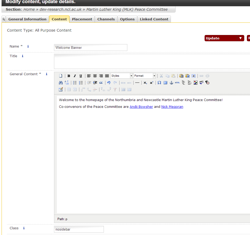Insert a special character with Omega icon
Screen dimensions: 250x235
pos(159,83)
